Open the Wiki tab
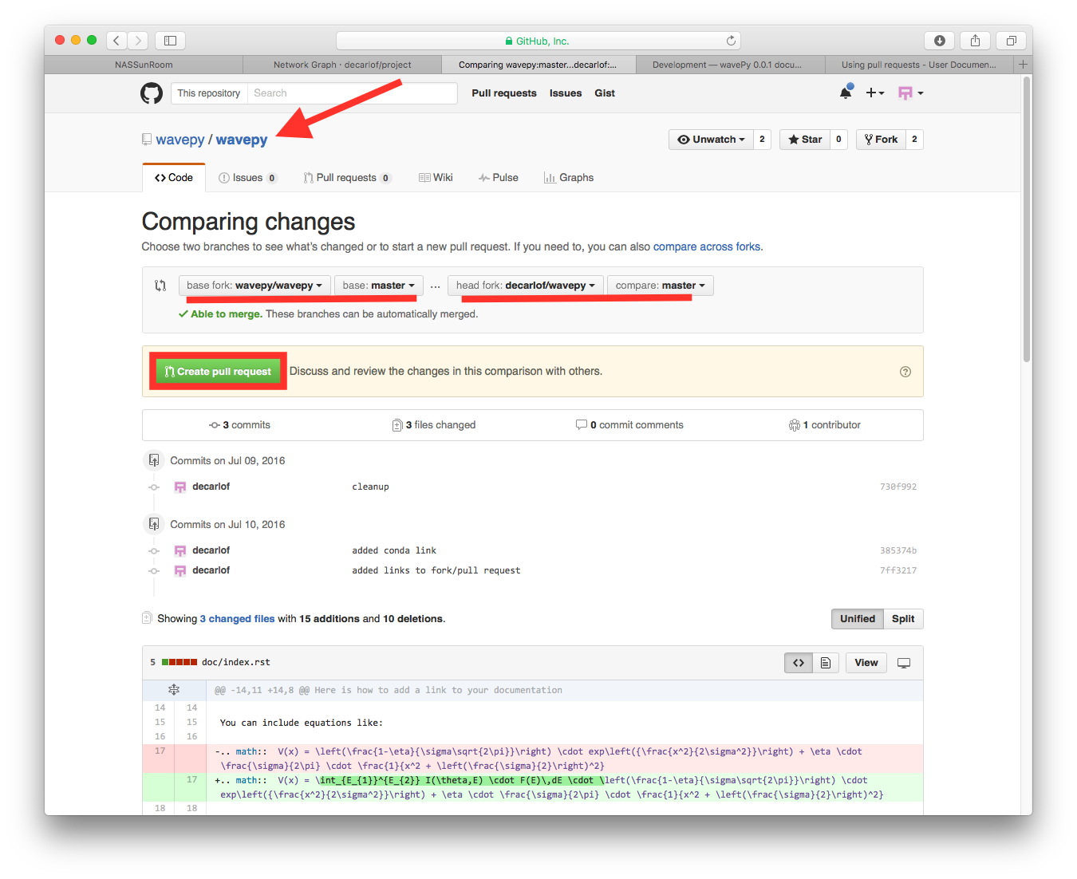Viewport: 1077px width, 879px height. [436, 178]
